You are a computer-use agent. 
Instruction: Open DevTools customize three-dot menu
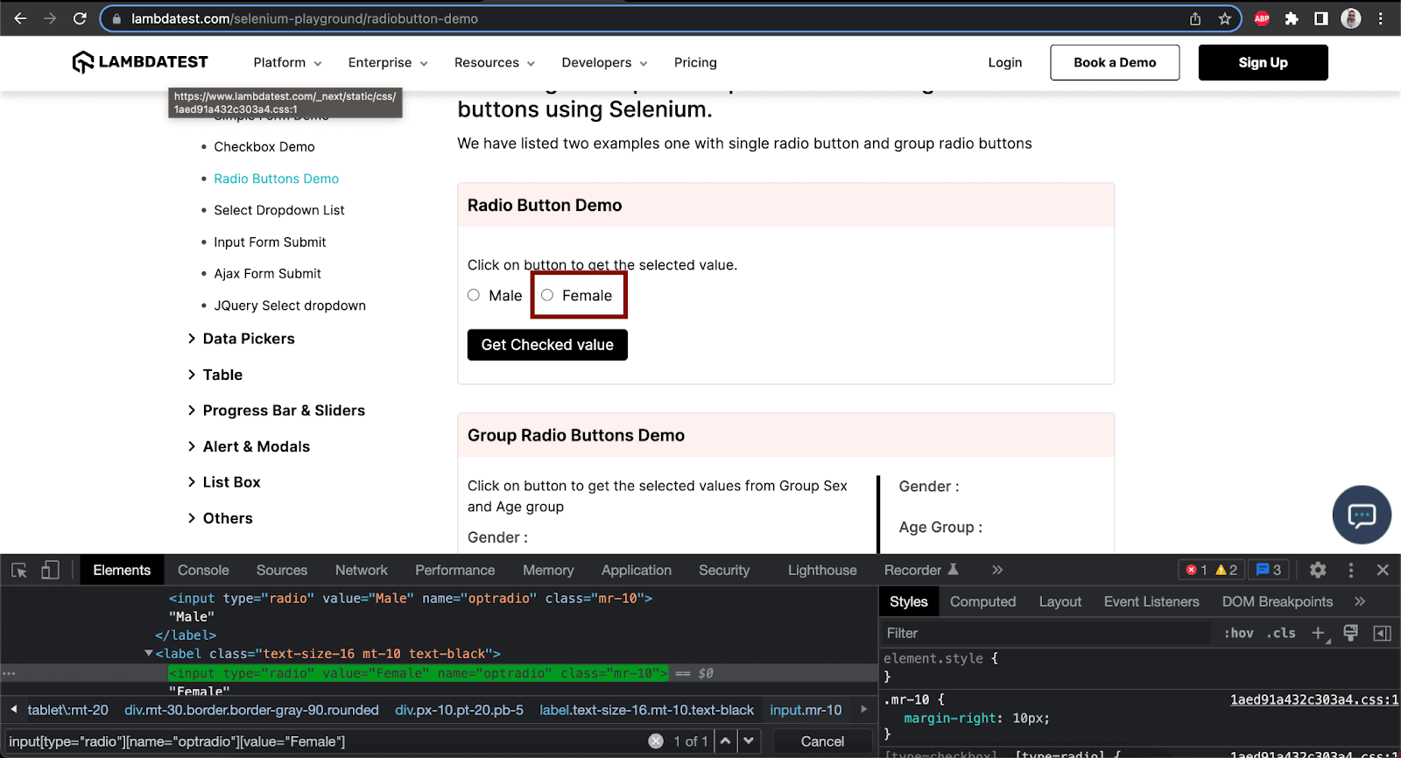1351,570
